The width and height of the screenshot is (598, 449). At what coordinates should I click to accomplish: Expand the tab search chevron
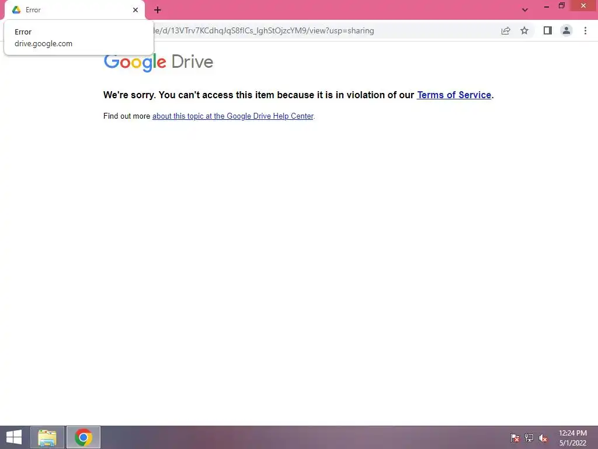pyautogui.click(x=525, y=10)
